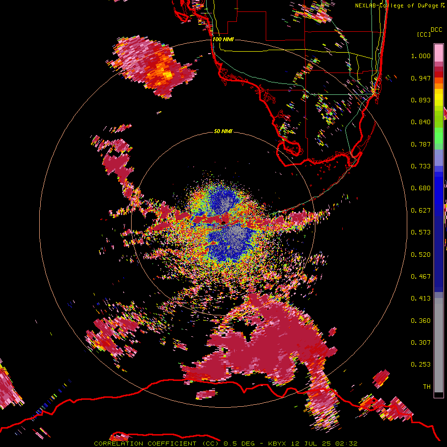
Task: Click the 0.680 color scale value
Action: (421, 188)
